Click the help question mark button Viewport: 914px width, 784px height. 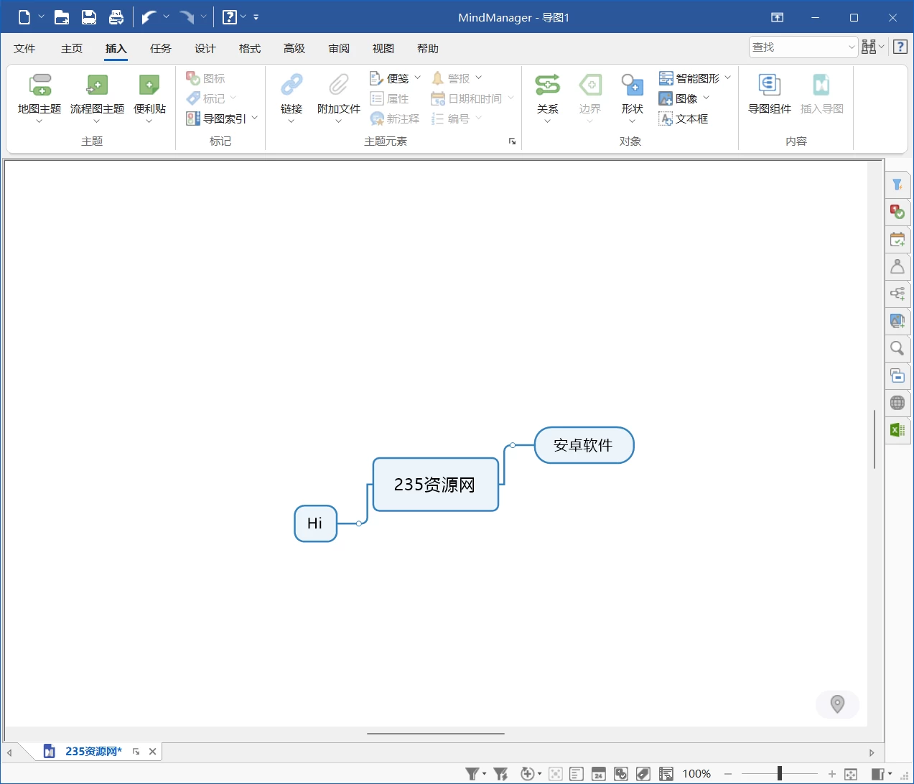[x=900, y=47]
